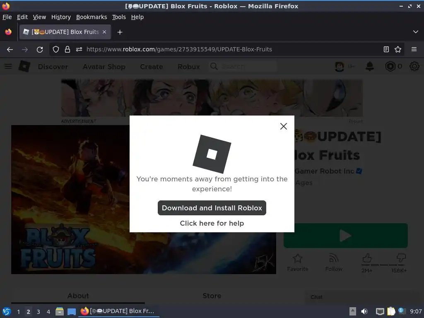
Task: Open the Click here for help link
Action: tap(212, 223)
